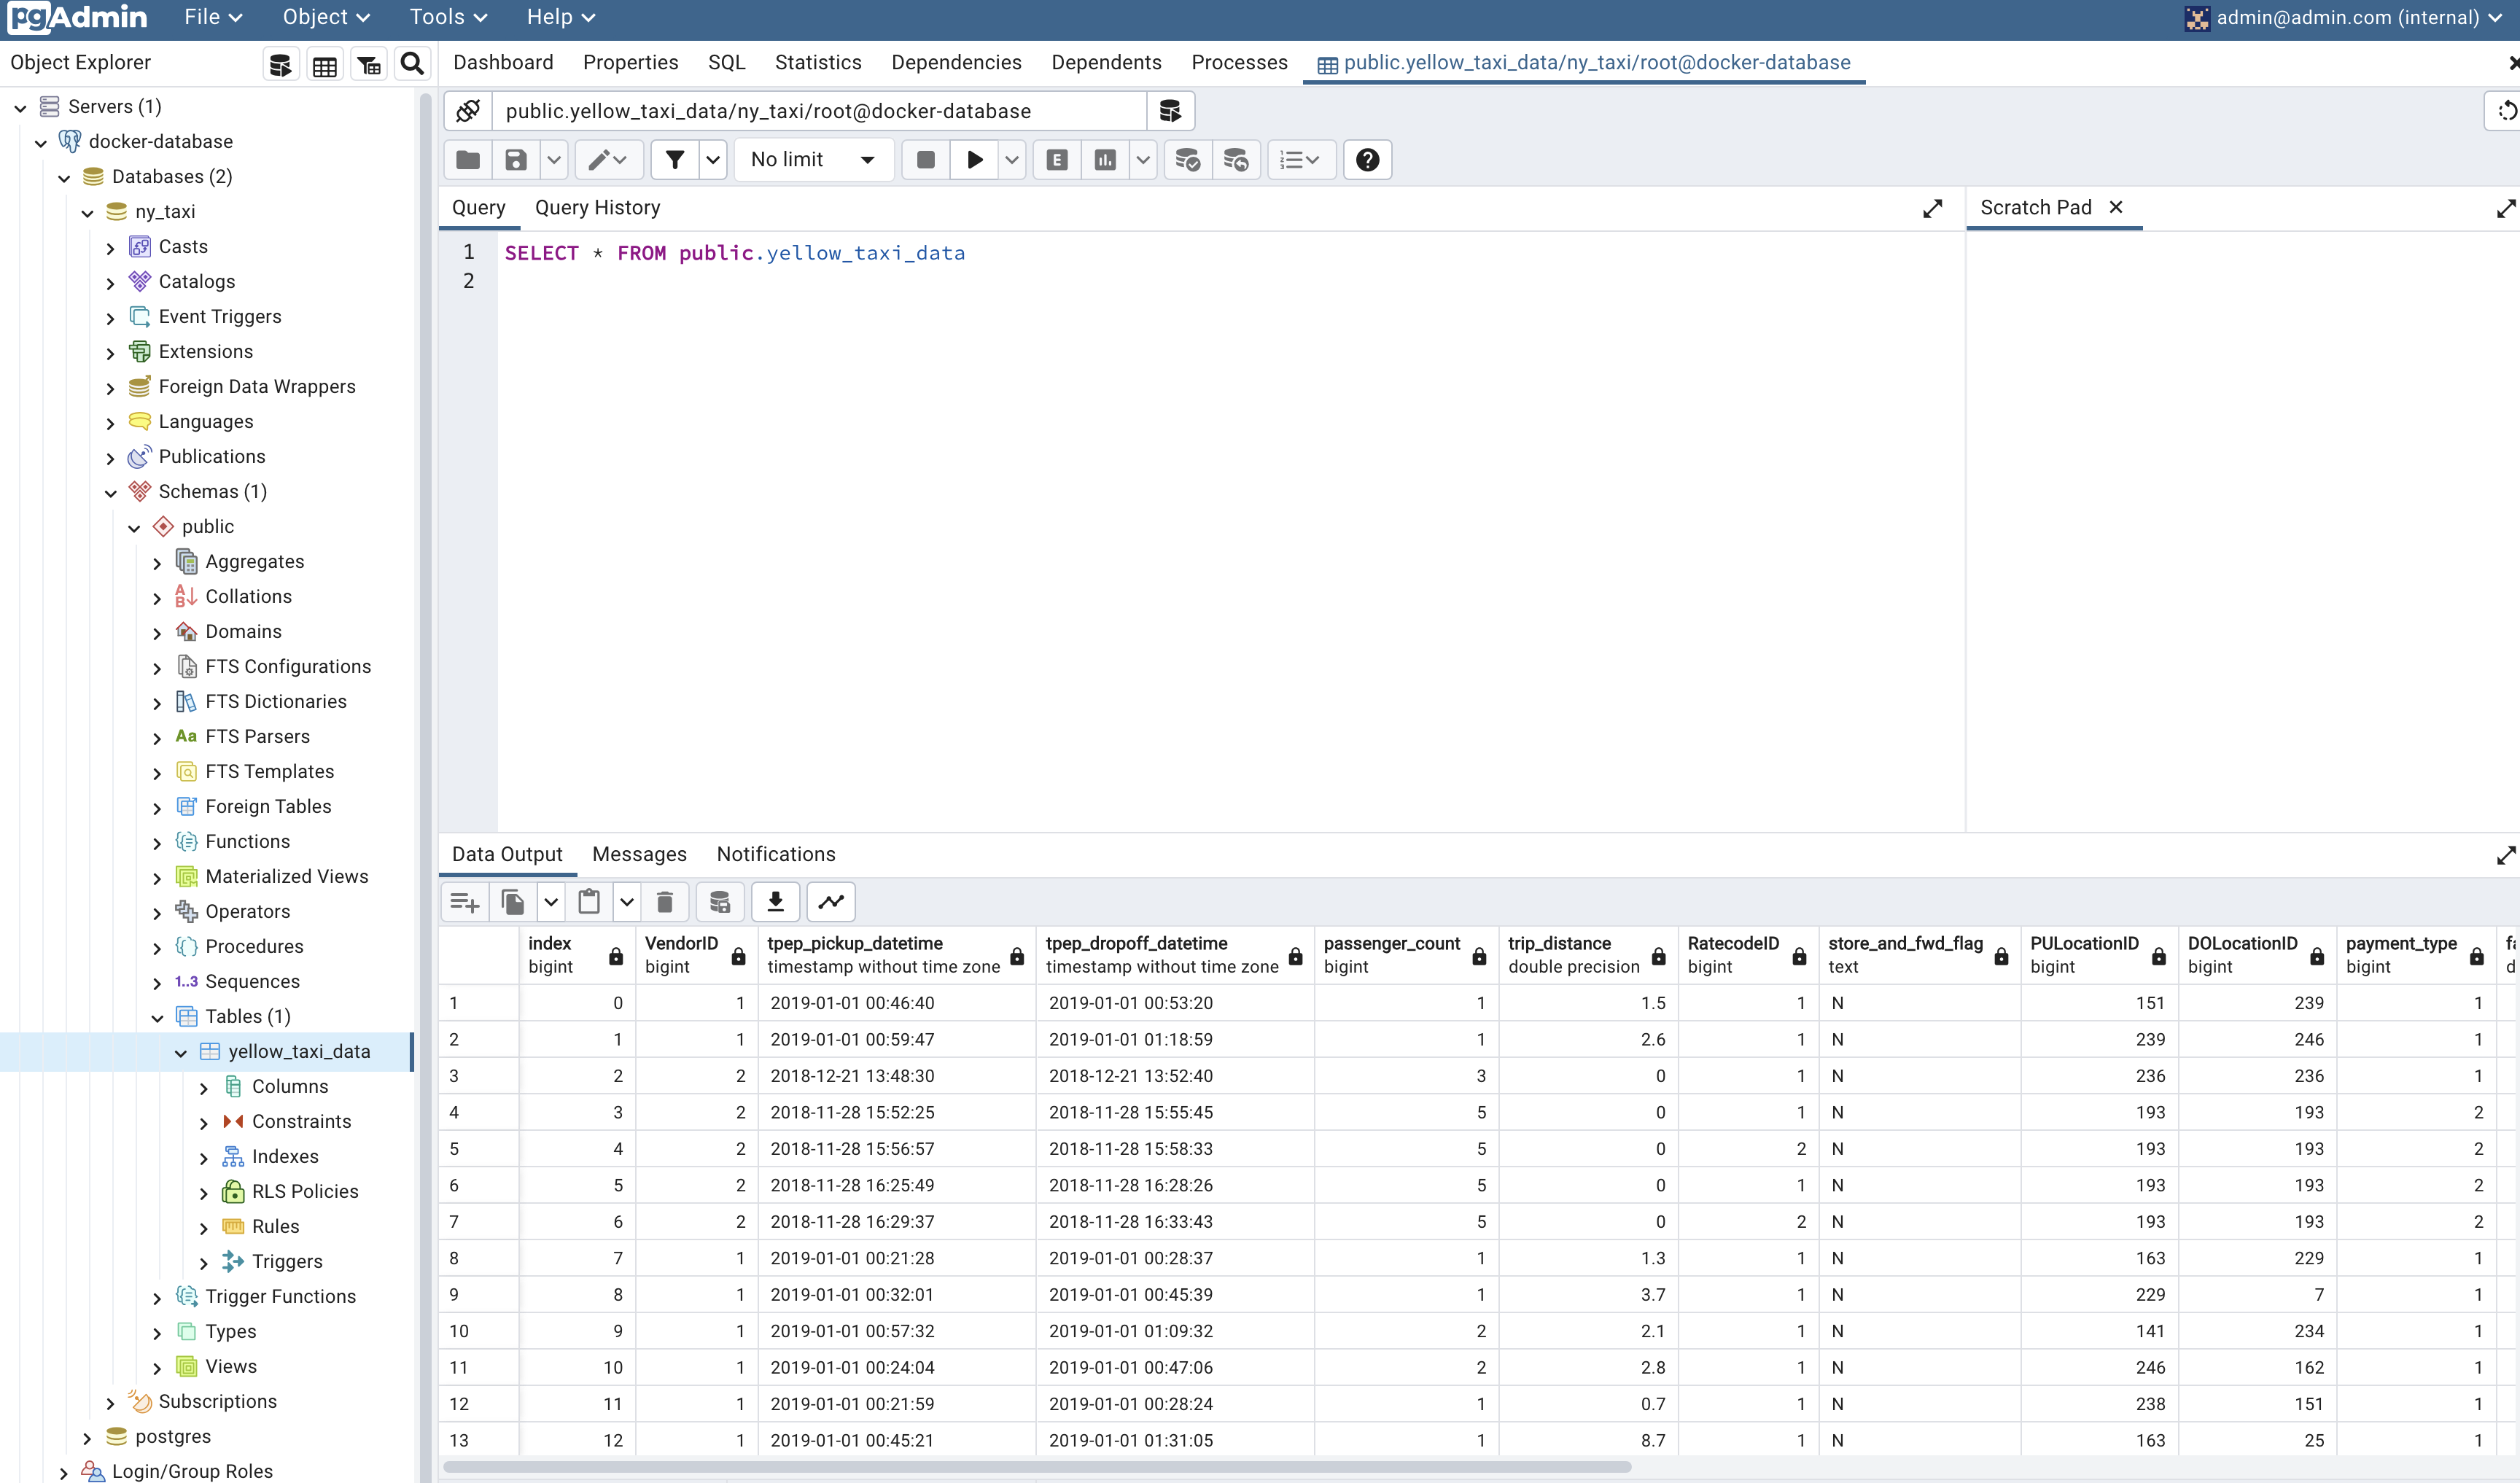Viewport: 2520px width, 1483px height.
Task: Open the paste options dropdown arrow
Action: 627,902
